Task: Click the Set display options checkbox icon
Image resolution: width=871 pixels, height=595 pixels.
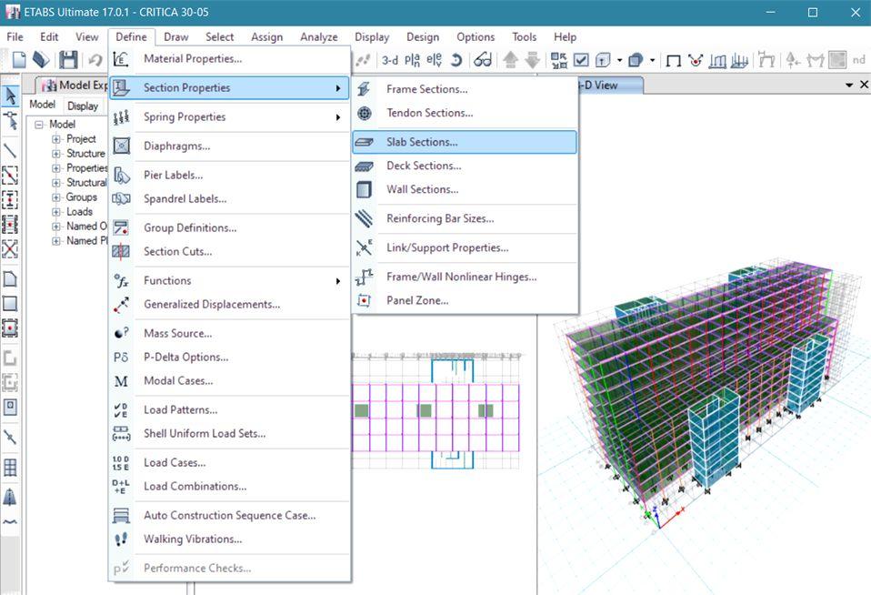Action: click(581, 60)
